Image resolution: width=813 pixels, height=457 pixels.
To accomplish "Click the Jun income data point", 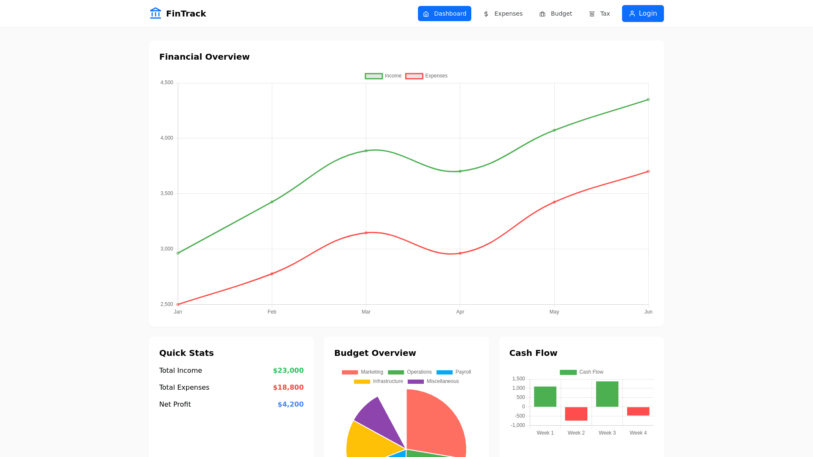I will pos(648,100).
